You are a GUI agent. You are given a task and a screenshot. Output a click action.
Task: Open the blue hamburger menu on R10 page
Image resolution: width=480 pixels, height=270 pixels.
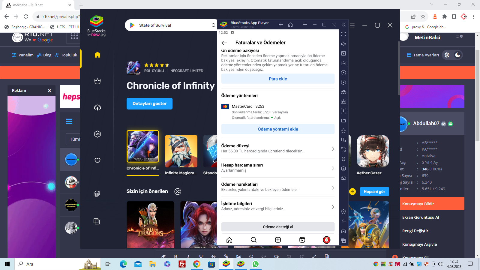tap(69, 121)
